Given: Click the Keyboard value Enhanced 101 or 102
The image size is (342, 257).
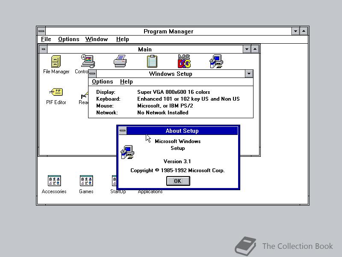Looking at the screenshot, I should (188, 99).
